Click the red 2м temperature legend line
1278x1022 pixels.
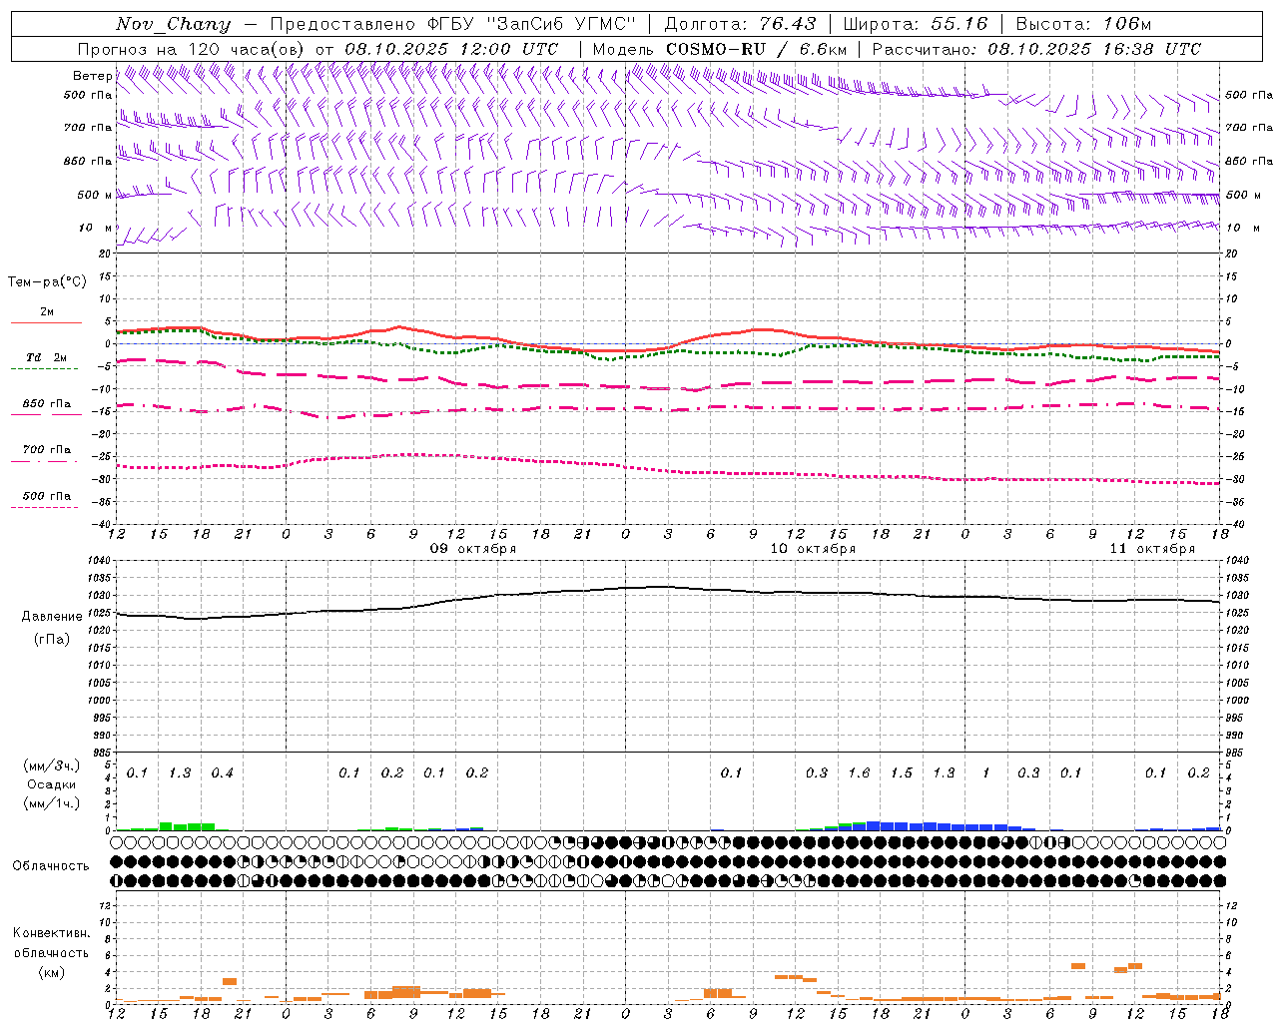(46, 322)
